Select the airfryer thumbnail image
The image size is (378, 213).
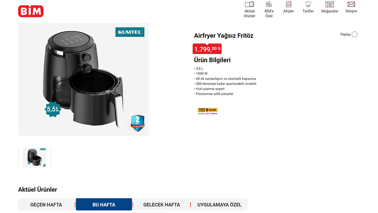35,158
